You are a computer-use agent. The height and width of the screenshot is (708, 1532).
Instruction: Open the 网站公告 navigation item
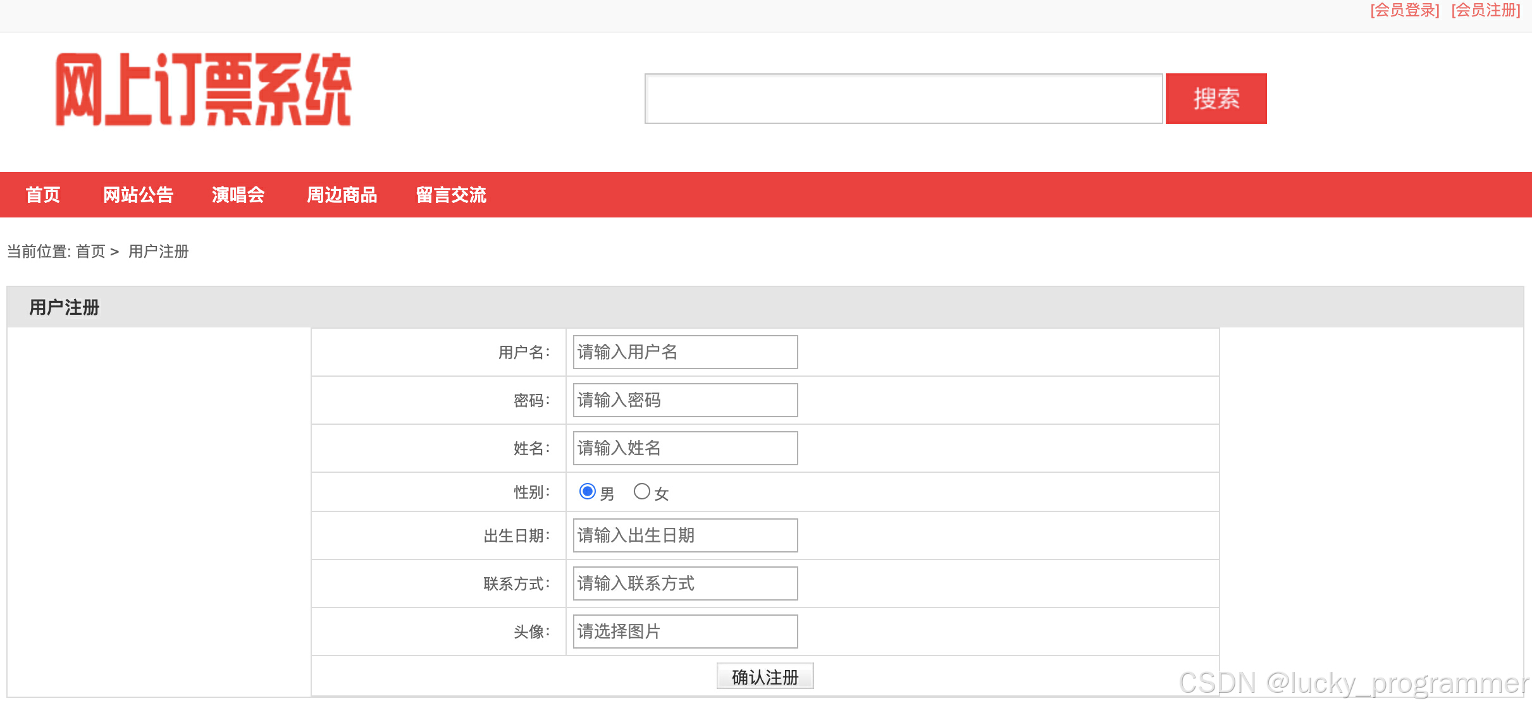point(138,195)
